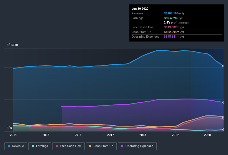The image size is (228, 155).
Task: Click the Revenue row label in tooltip
Action: tap(137, 13)
